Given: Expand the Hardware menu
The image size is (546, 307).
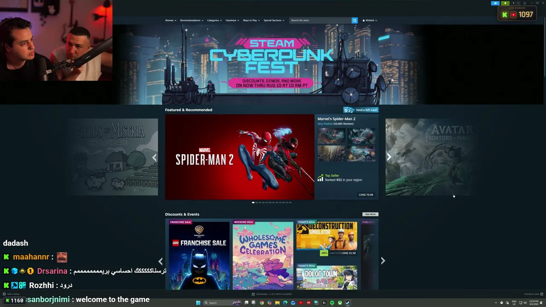Looking at the screenshot, I should (x=232, y=20).
